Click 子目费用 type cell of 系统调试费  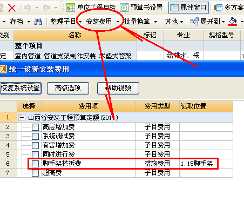click(x=158, y=136)
